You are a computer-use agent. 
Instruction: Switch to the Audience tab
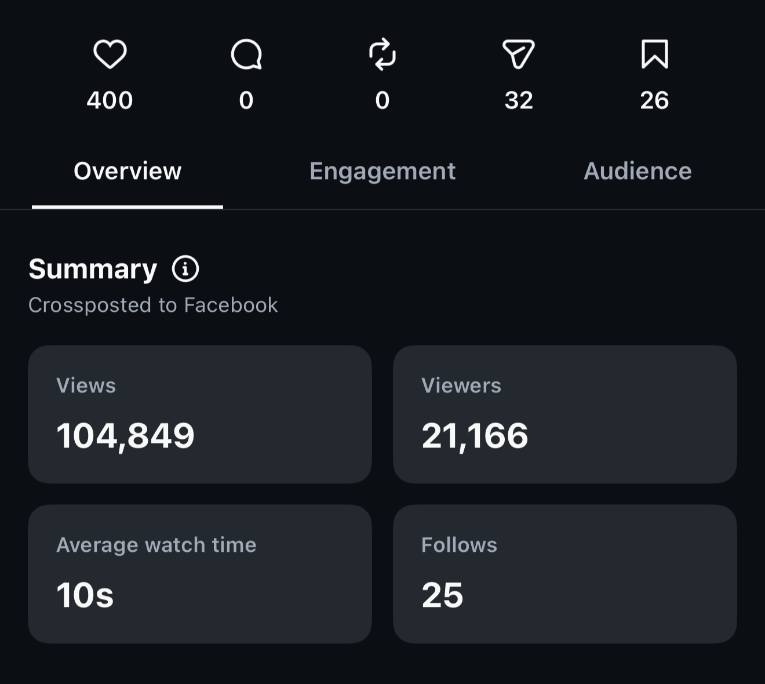coord(637,171)
